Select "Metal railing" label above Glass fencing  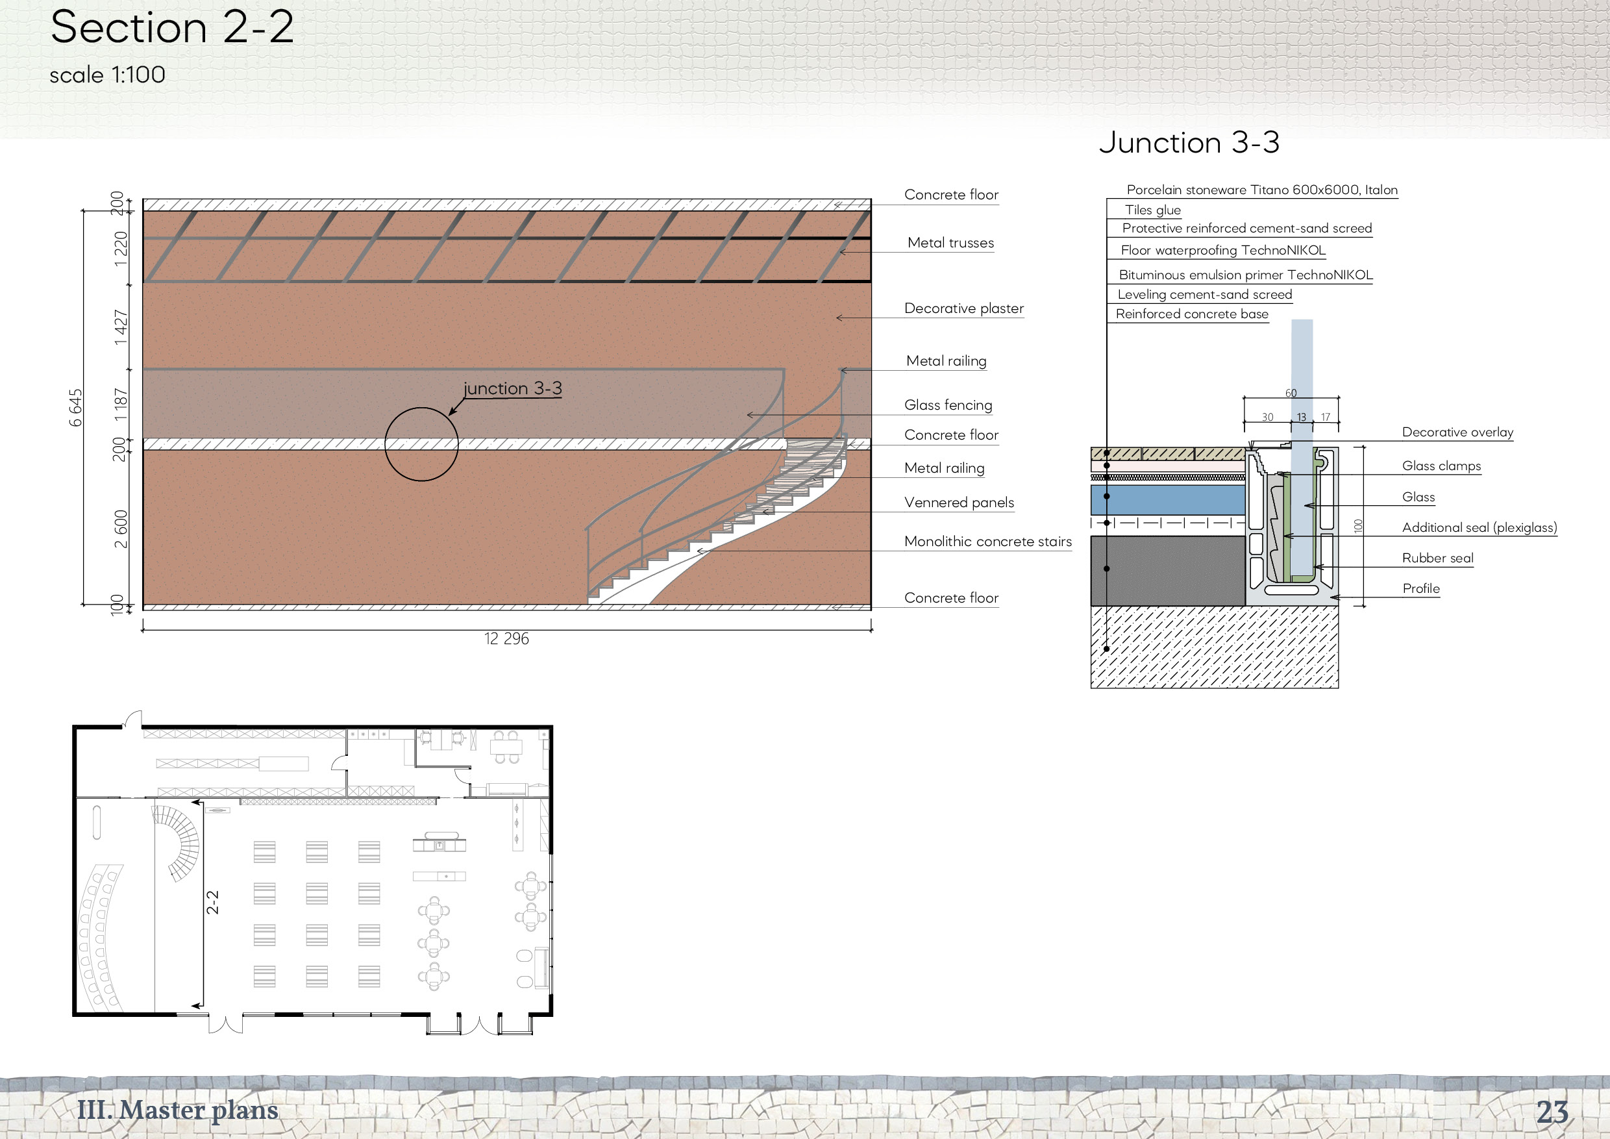(946, 360)
